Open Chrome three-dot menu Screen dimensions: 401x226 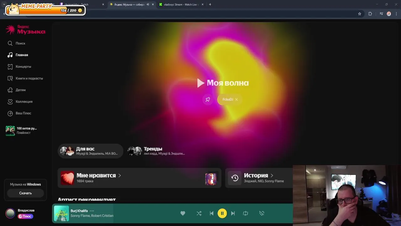(x=397, y=14)
